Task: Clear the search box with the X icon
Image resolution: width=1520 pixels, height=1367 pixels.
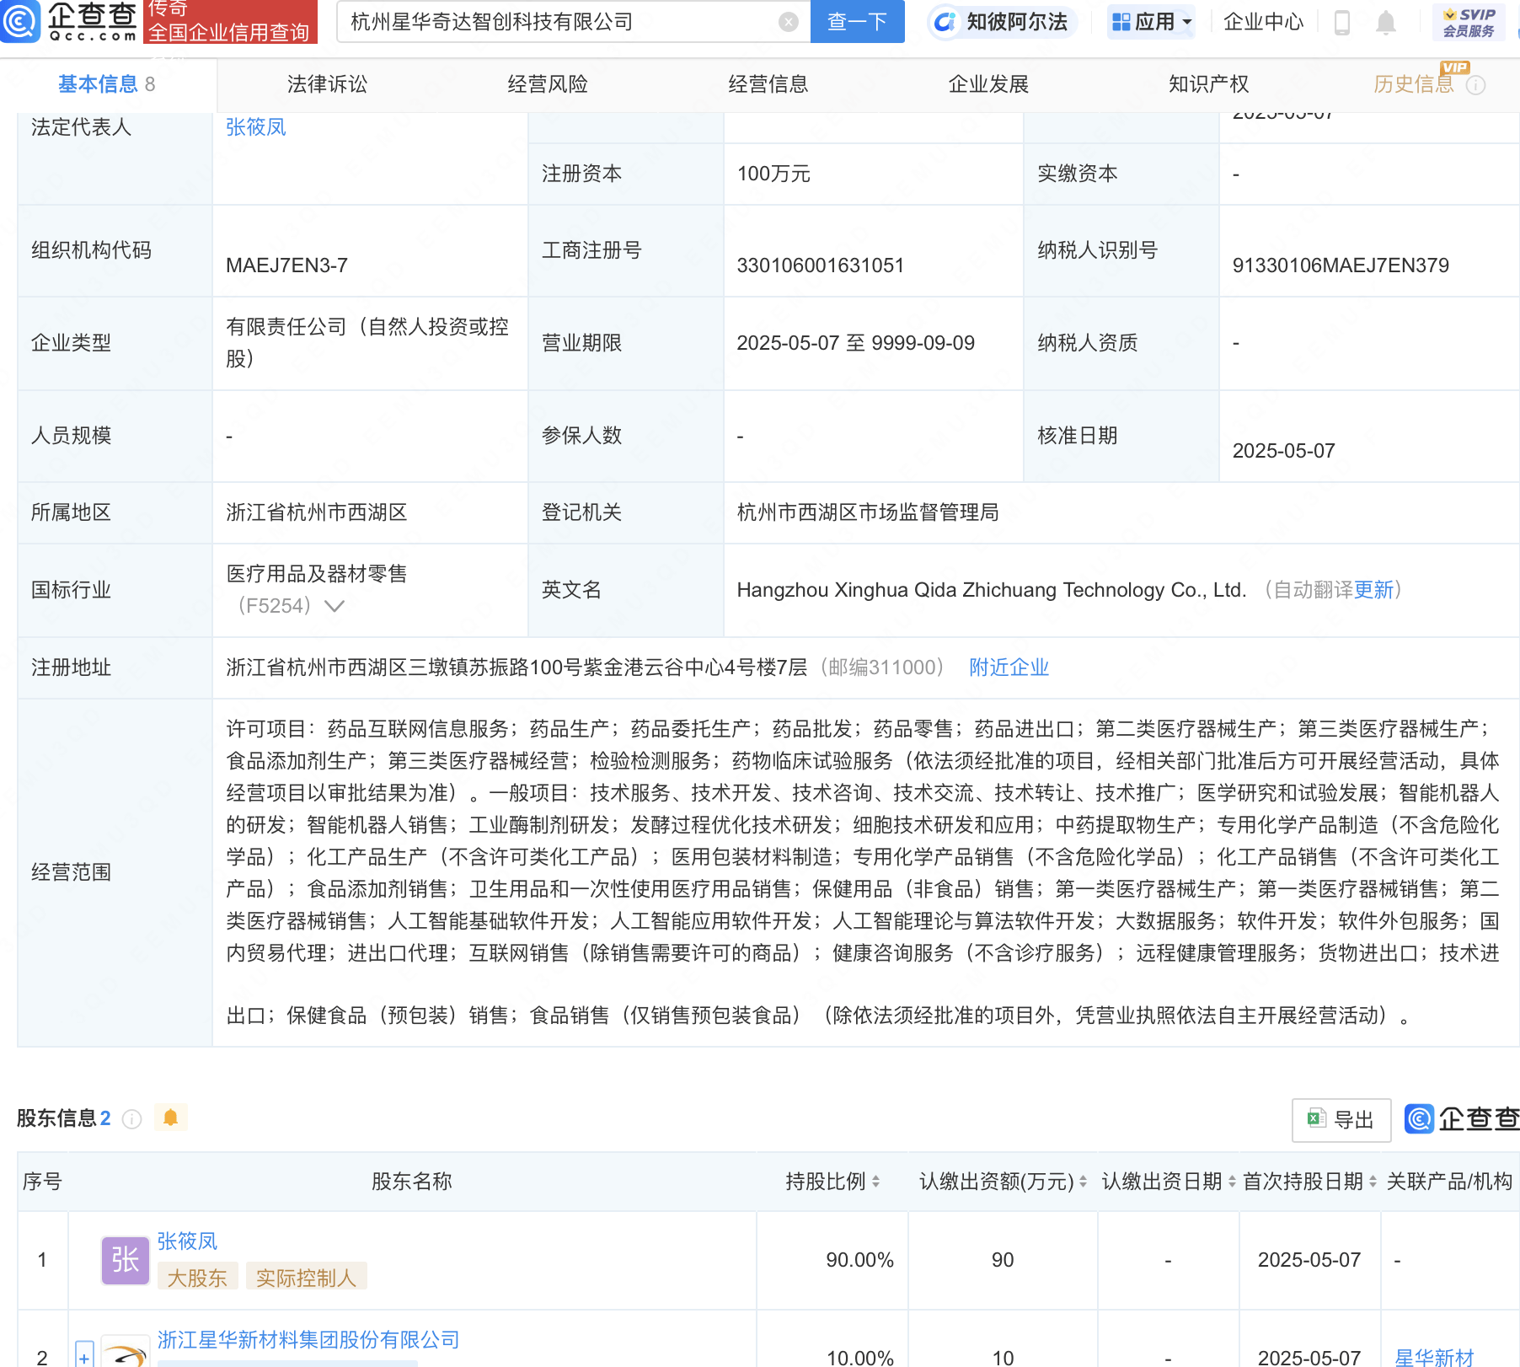Action: [789, 22]
